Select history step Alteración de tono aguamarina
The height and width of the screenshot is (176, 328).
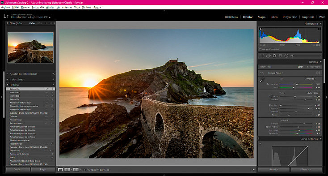[x=30, y=106]
